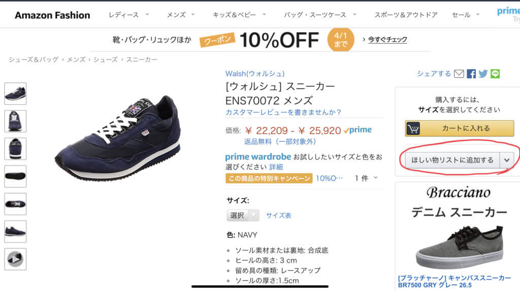Screen dimensions: 520x291
Task: Open the Walsh(ウォルシュ) brand link
Action: click(x=255, y=74)
